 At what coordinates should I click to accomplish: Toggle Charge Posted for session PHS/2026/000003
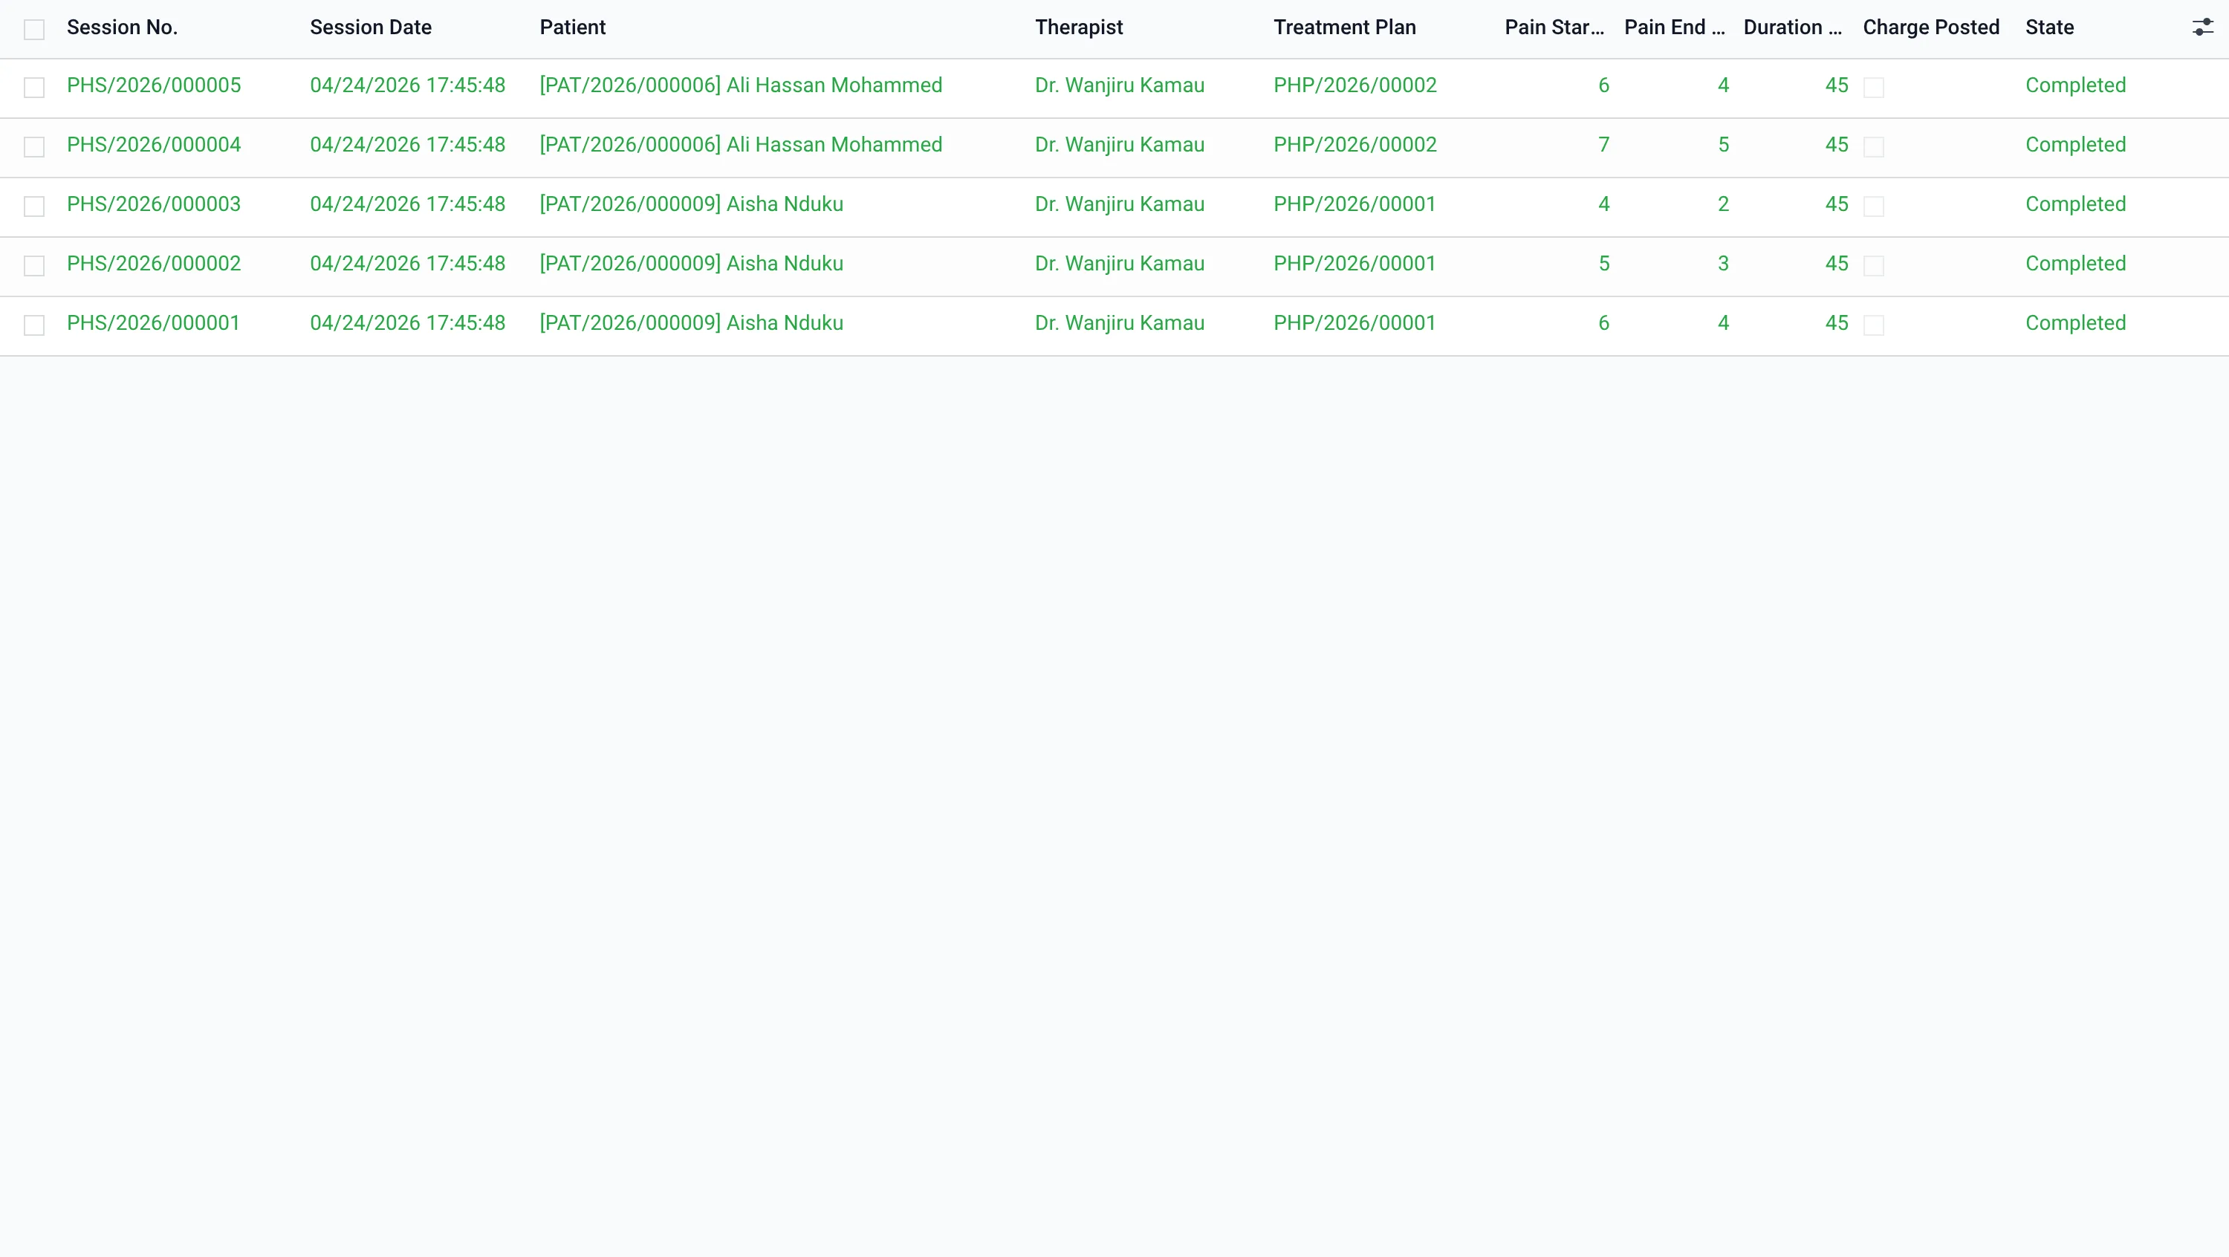tap(1873, 206)
